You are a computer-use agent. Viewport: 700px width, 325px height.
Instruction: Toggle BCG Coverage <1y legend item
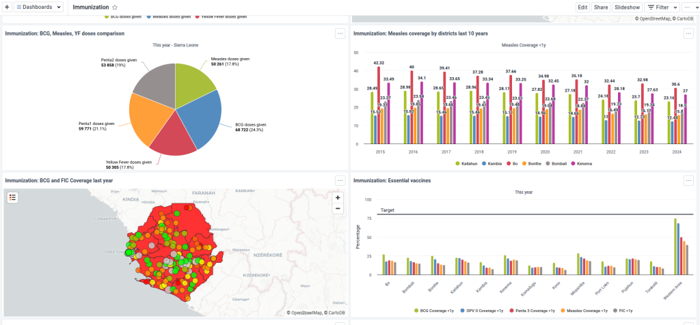pos(434,310)
